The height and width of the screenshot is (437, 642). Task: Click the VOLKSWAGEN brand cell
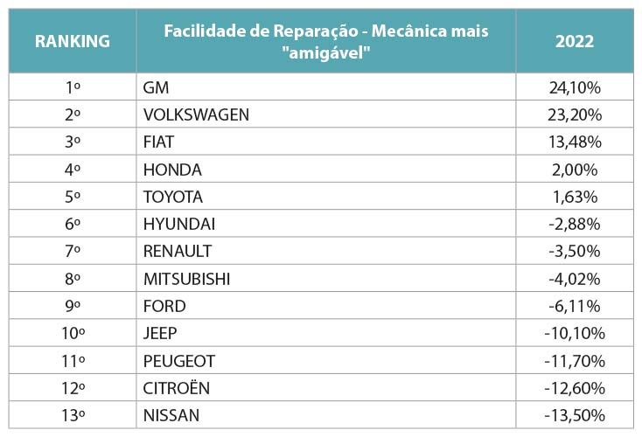click(196, 114)
